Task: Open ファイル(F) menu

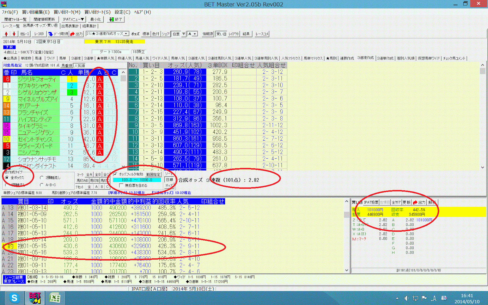Action: pyautogui.click(x=10, y=12)
